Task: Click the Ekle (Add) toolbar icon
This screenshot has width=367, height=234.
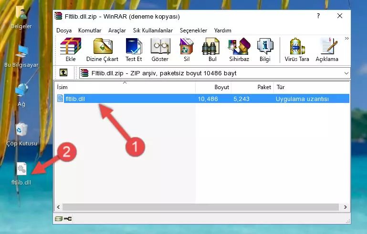Action: coord(71,50)
